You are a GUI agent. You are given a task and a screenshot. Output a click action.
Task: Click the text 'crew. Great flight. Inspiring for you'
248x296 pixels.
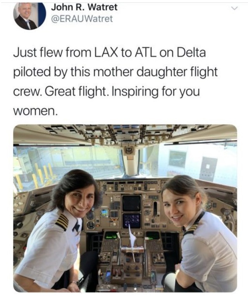pos(107,91)
